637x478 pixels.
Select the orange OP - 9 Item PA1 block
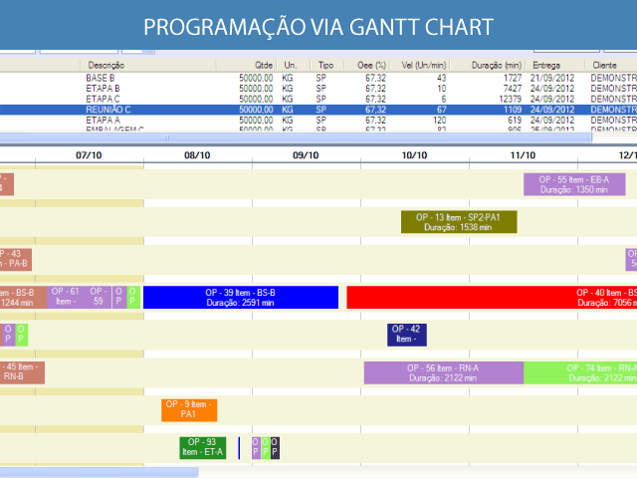point(189,409)
